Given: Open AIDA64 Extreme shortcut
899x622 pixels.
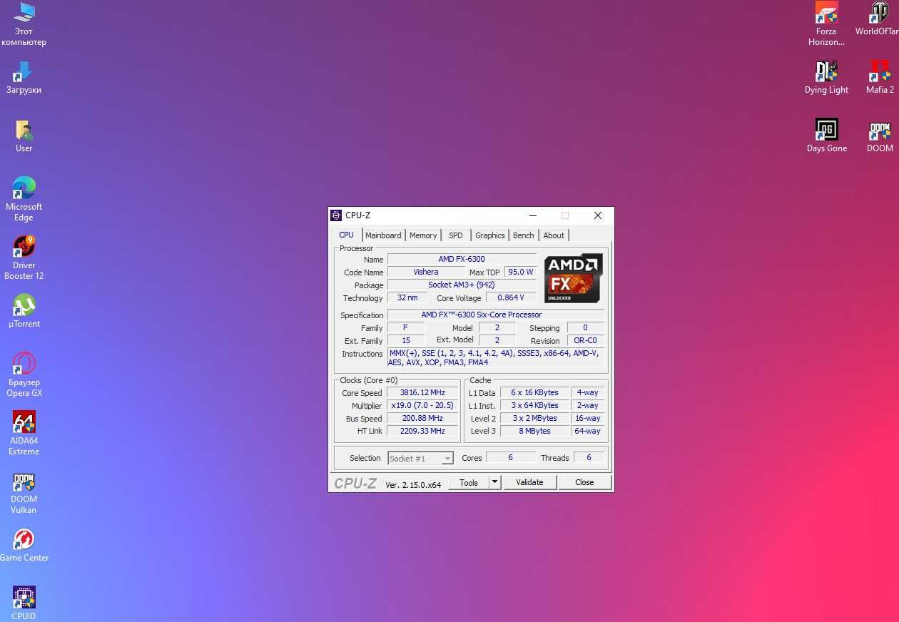Looking at the screenshot, I should click(24, 434).
